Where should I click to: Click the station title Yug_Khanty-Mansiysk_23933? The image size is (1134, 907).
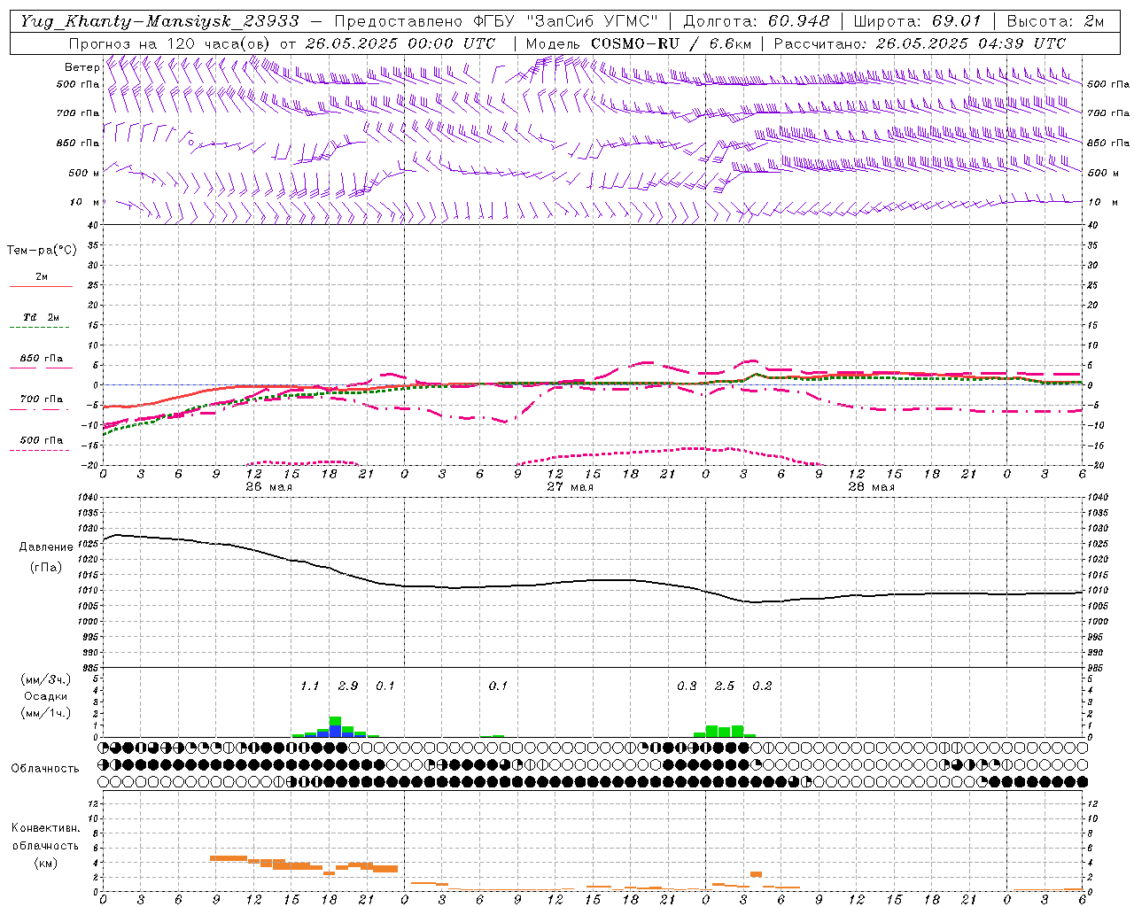(159, 21)
